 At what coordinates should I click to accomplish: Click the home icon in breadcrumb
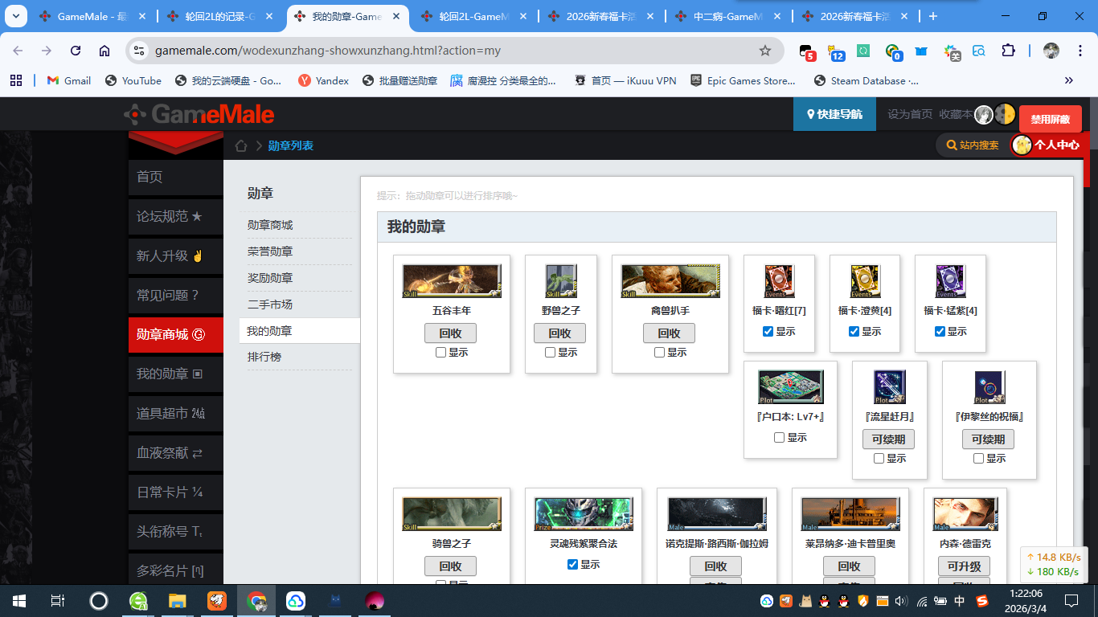(240, 145)
